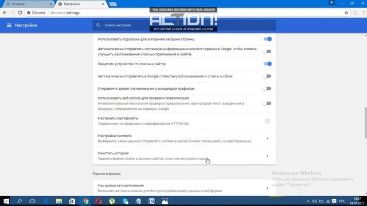Image resolution: width=367 pixels, height=206 pixels.
Task: Toggle protect device from dangerous sites
Action: click(267, 64)
